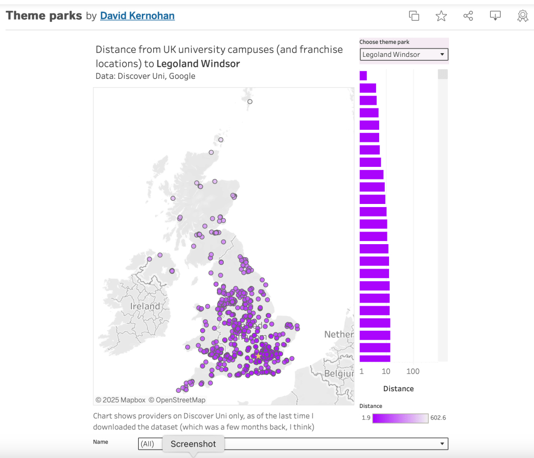Expand the Choose theme park dropdown
This screenshot has height=458, width=534.
(x=404, y=54)
